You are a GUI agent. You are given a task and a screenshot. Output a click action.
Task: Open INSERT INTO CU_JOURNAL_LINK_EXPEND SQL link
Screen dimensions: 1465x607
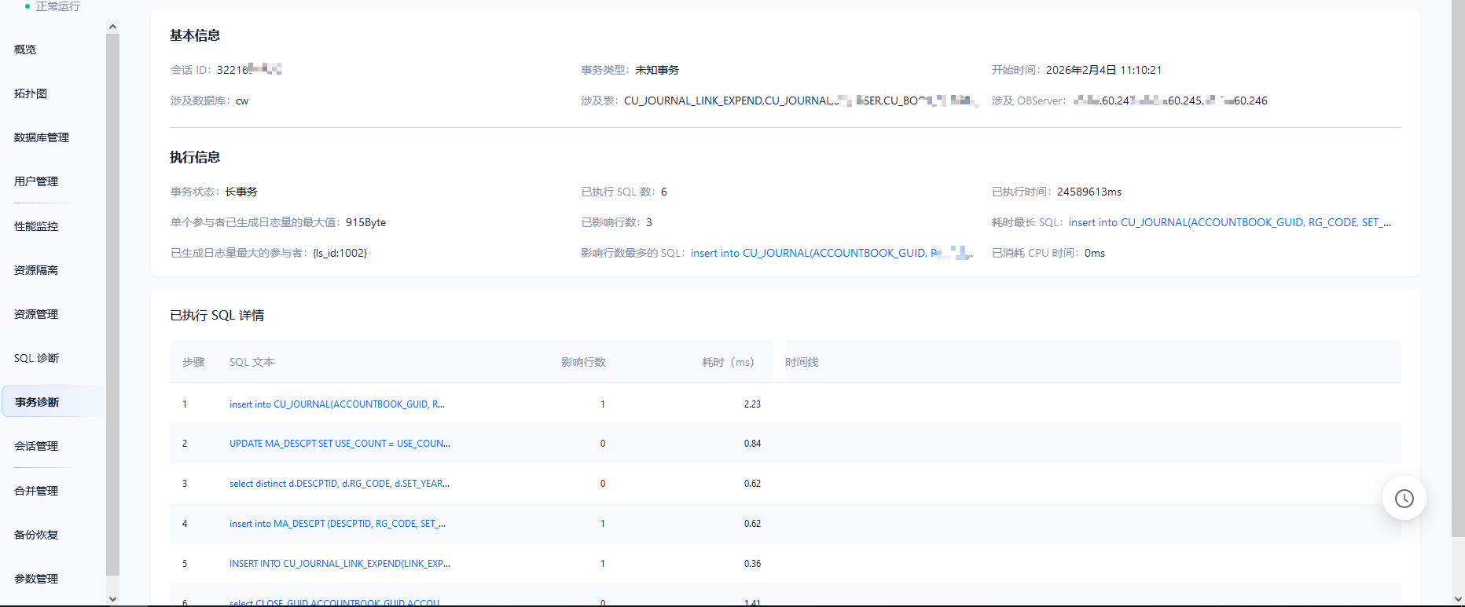click(340, 564)
